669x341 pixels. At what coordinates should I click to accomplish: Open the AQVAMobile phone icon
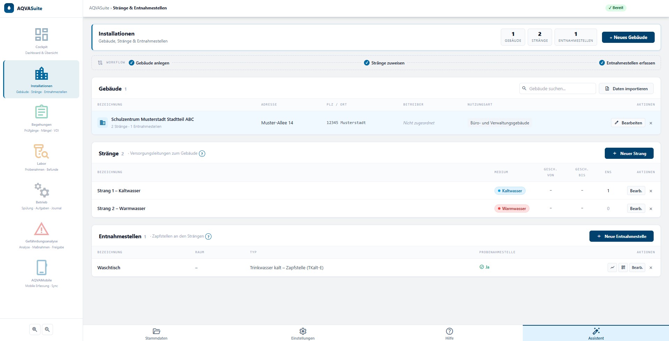[x=42, y=268]
